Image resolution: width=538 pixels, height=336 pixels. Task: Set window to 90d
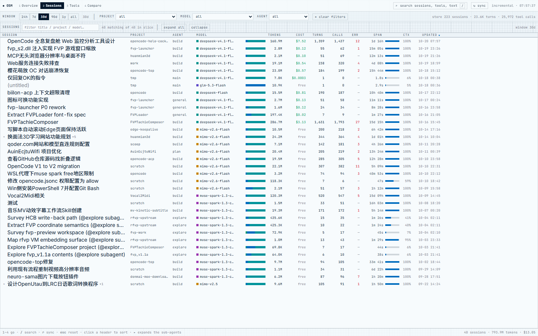pos(54,17)
